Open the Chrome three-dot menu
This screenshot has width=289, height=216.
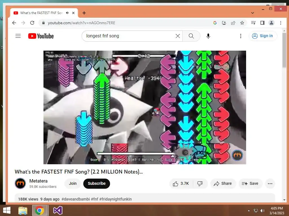pyautogui.click(x=281, y=23)
